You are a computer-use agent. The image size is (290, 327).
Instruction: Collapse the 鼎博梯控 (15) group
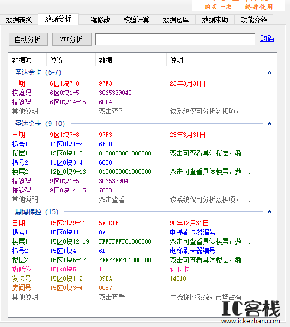(x=269, y=212)
